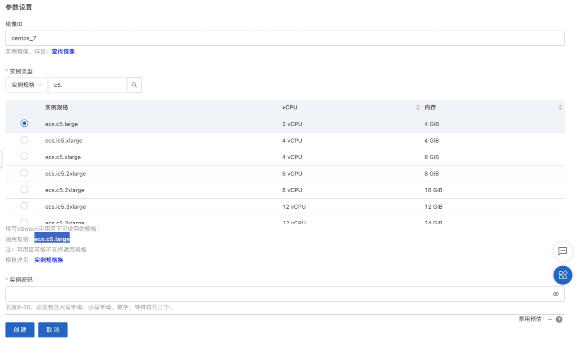Click the ecs.ic5.3xlarge row name

click(x=66, y=207)
